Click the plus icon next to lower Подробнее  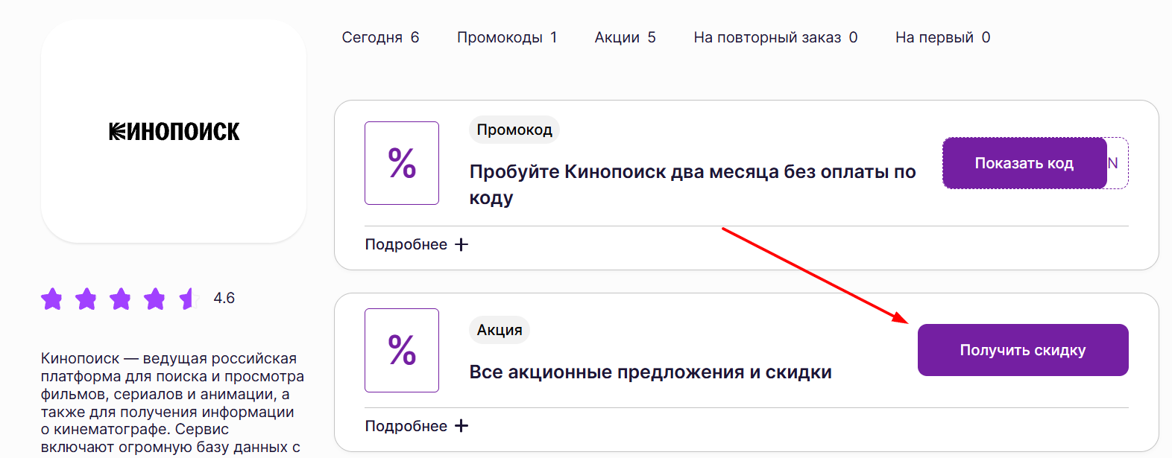tap(462, 426)
